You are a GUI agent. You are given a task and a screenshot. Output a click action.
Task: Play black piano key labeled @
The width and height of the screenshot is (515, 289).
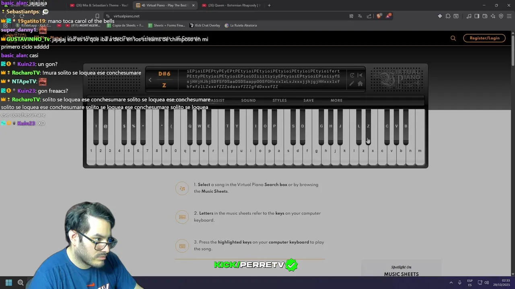pyautogui.click(x=105, y=126)
